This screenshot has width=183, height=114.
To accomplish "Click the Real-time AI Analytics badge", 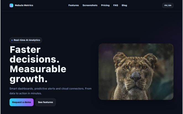I will click(x=26, y=40).
